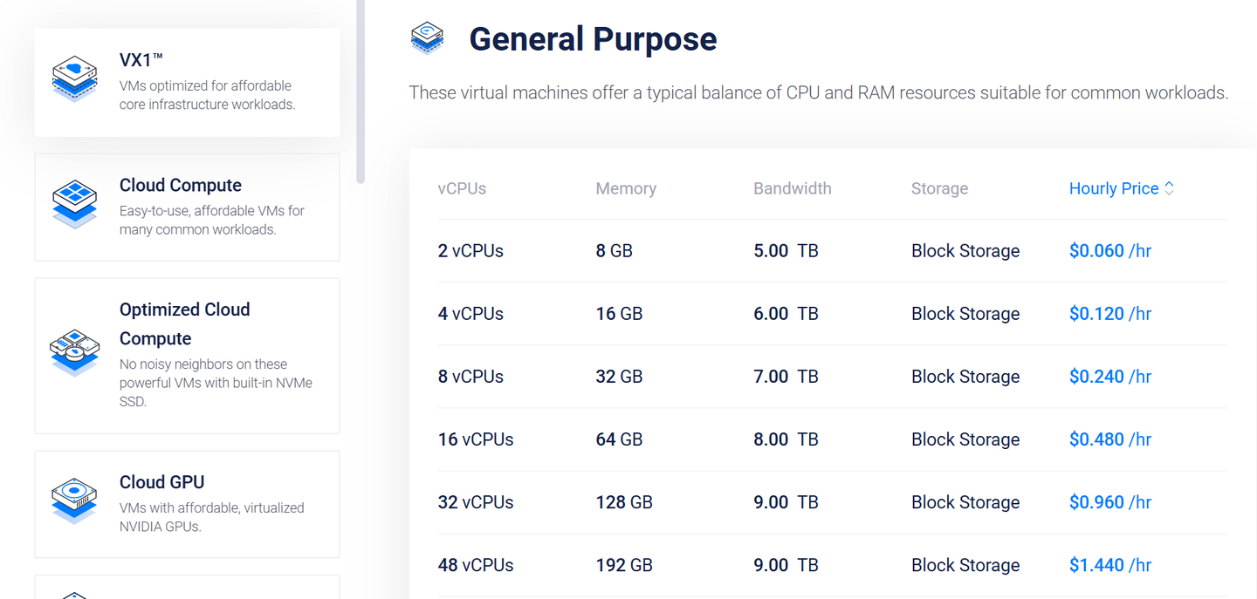Click the Optimized Cloud Compute icon
The image size is (1257, 599).
(74, 352)
